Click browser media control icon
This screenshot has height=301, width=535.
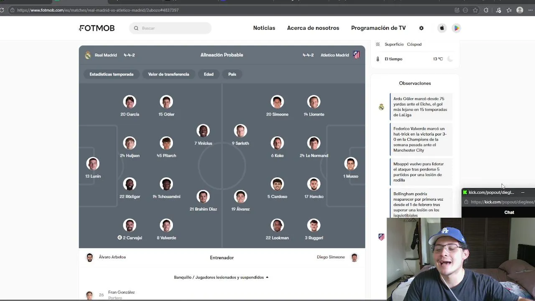tap(498, 10)
